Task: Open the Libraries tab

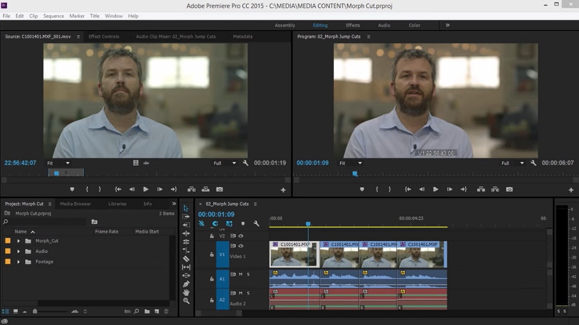Action: coord(117,204)
